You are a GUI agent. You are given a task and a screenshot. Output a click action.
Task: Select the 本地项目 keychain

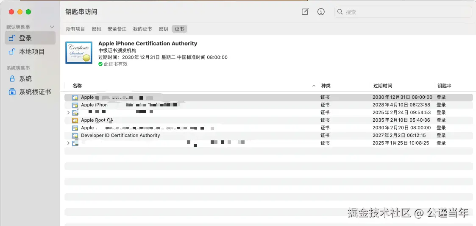tap(30, 52)
